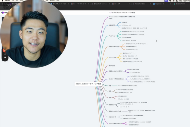190x127 pixels.
Task: Click the Whimsical logo
Action: tap(3, 13)
